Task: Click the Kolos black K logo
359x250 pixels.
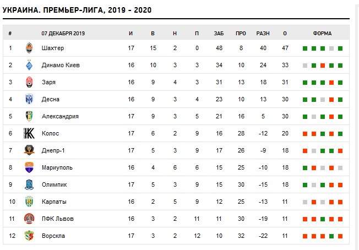Action: [29, 133]
